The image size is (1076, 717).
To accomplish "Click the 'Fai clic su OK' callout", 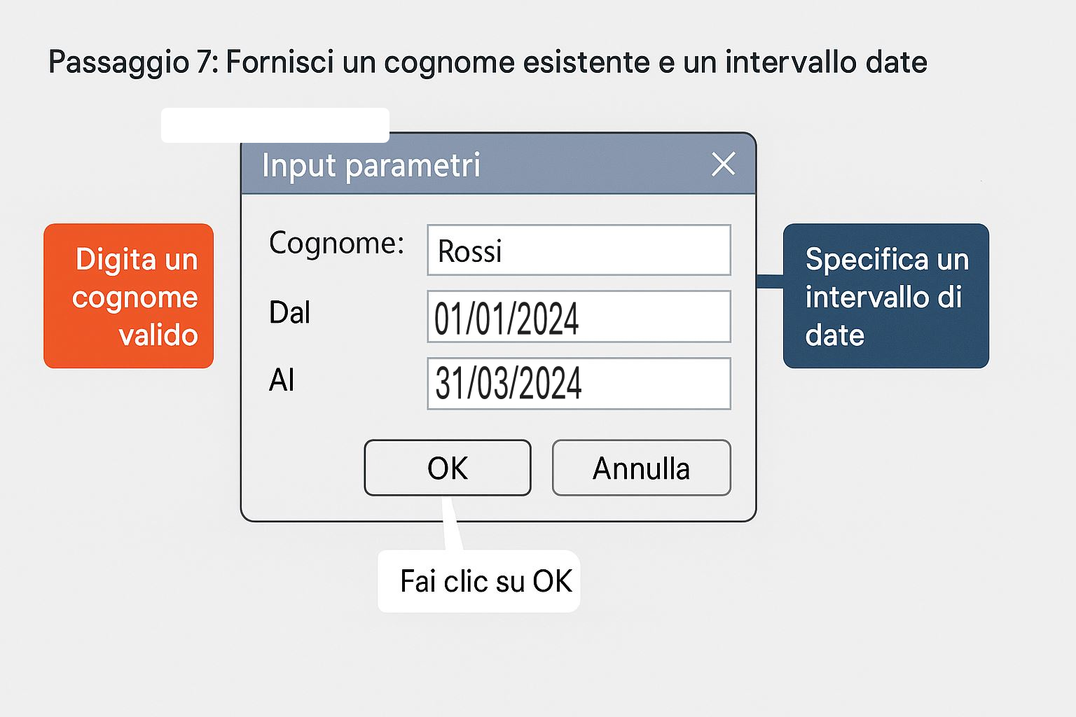I will click(x=485, y=581).
